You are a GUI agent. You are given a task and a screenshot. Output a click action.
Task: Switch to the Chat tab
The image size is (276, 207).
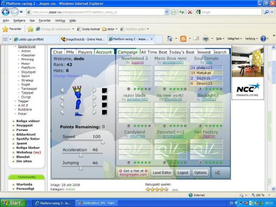tap(58, 52)
